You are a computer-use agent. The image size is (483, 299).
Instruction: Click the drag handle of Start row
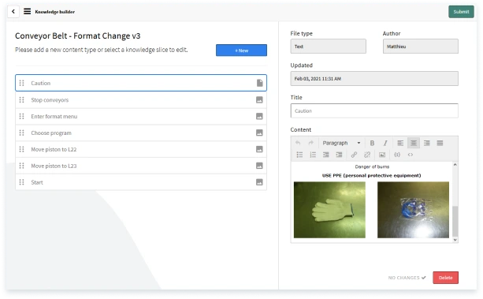pos(21,182)
